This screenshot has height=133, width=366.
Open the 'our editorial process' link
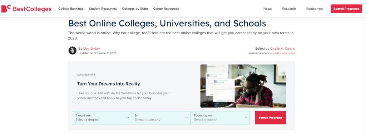click(282, 53)
